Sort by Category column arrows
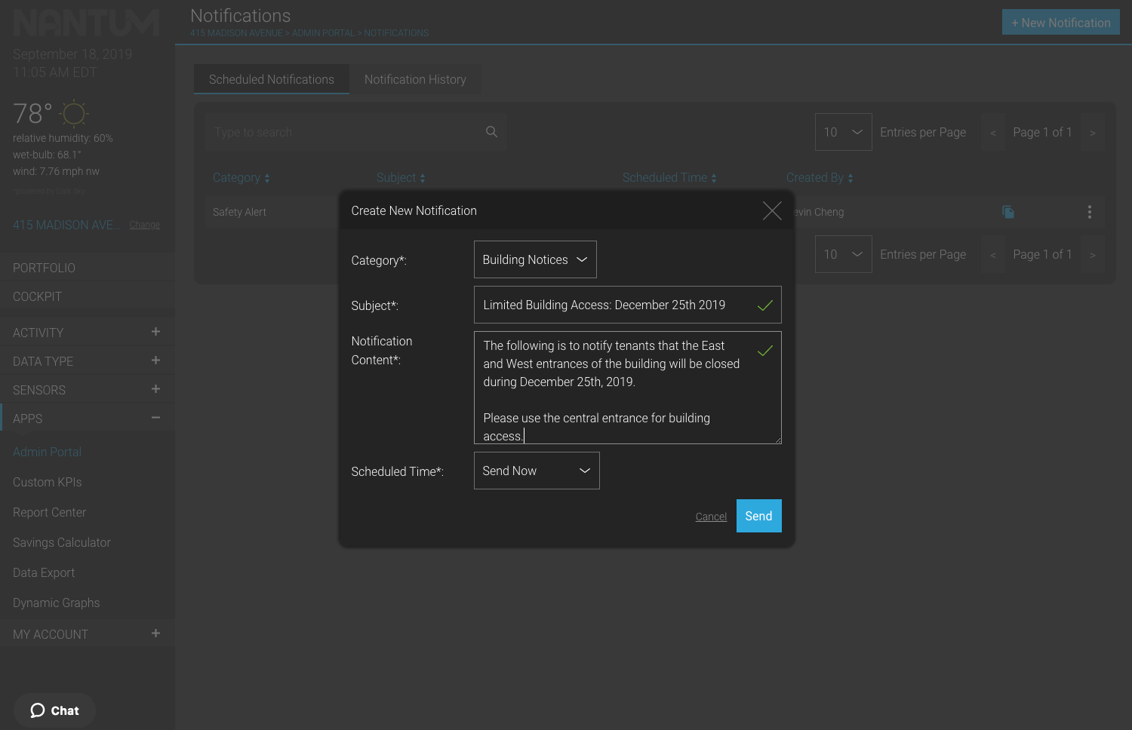This screenshot has width=1132, height=730. (267, 178)
